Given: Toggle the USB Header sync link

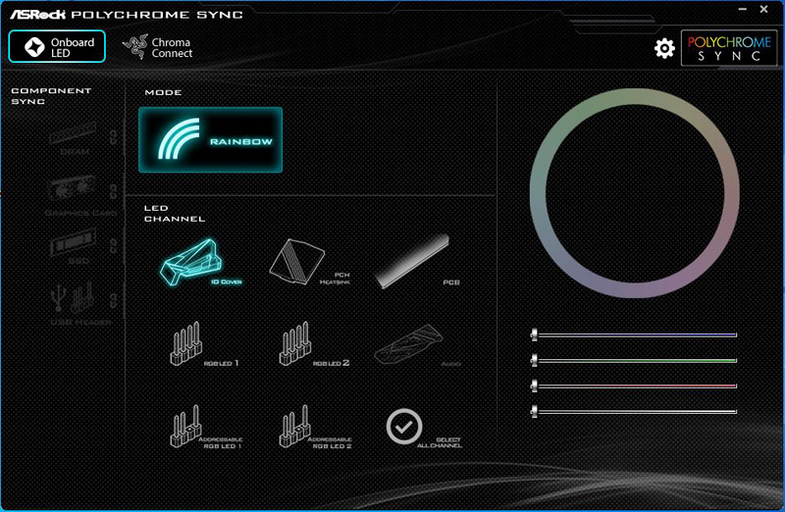Looking at the screenshot, I should tap(114, 300).
